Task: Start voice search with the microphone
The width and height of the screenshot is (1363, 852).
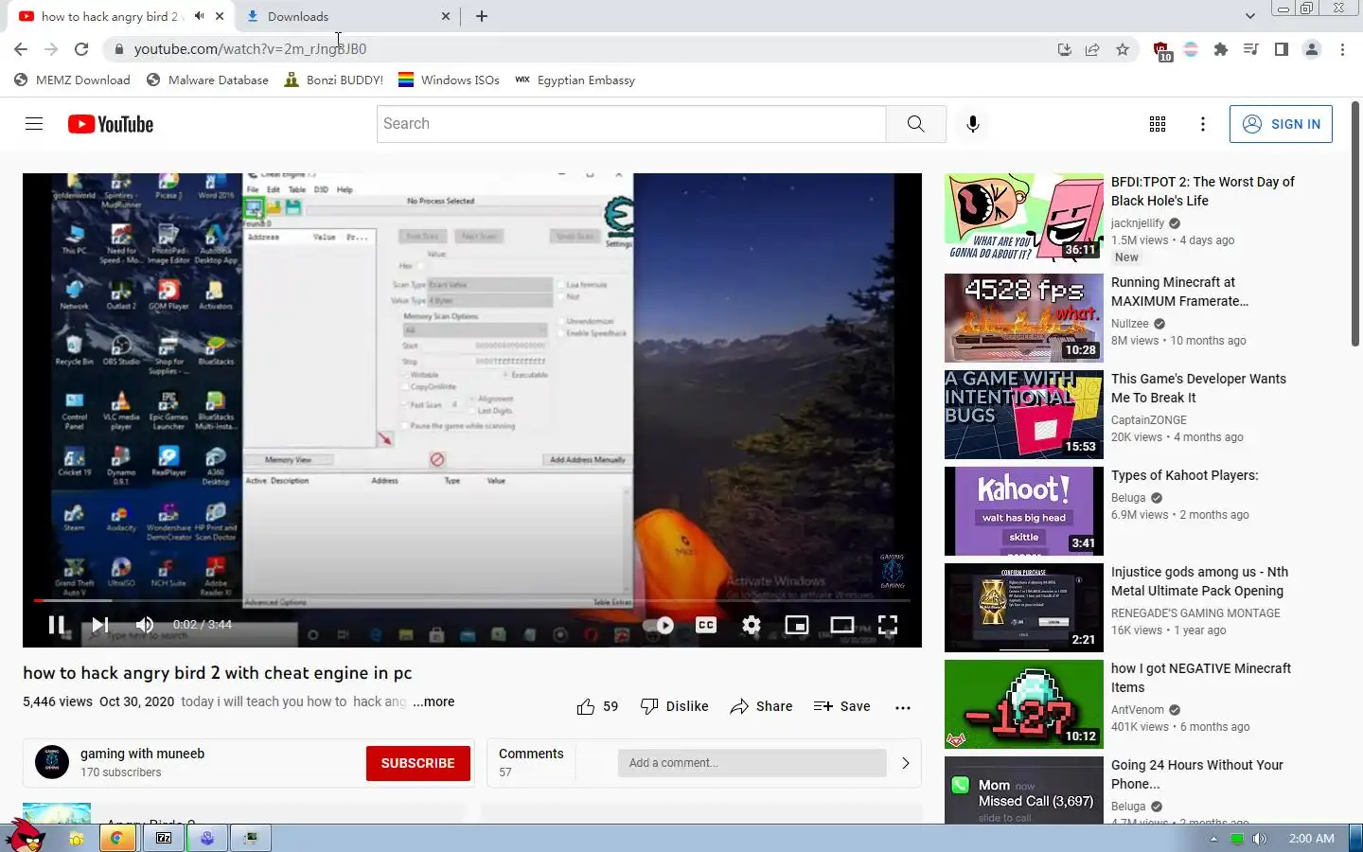Action: (x=972, y=124)
